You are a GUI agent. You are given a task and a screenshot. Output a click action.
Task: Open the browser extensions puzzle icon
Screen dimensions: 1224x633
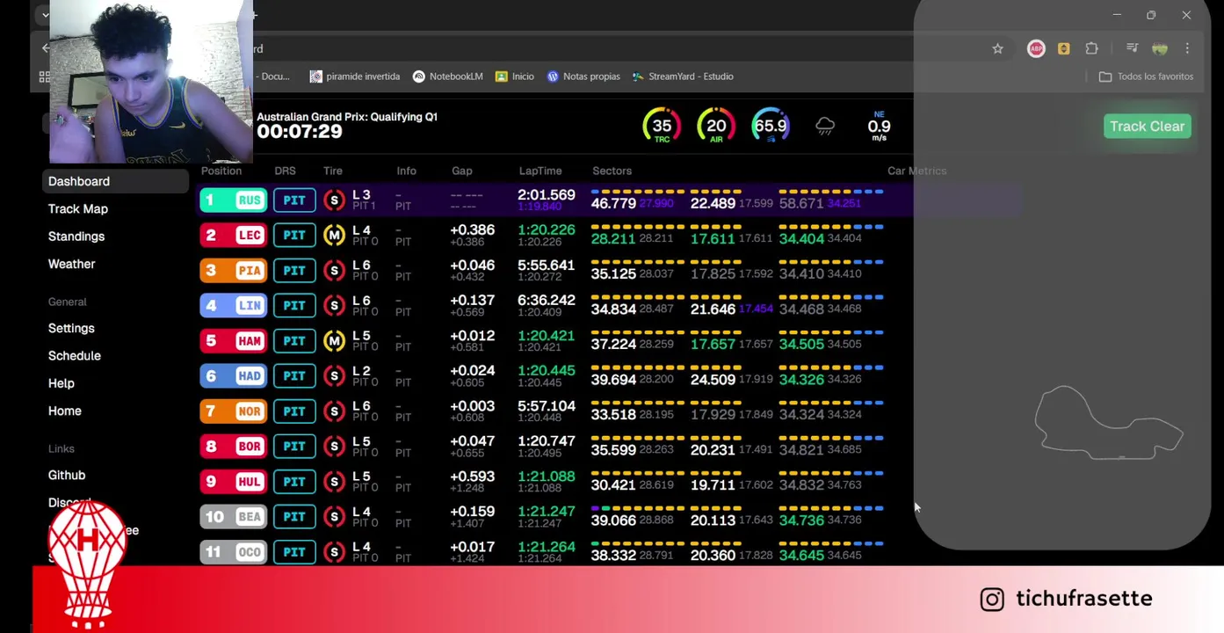point(1091,48)
